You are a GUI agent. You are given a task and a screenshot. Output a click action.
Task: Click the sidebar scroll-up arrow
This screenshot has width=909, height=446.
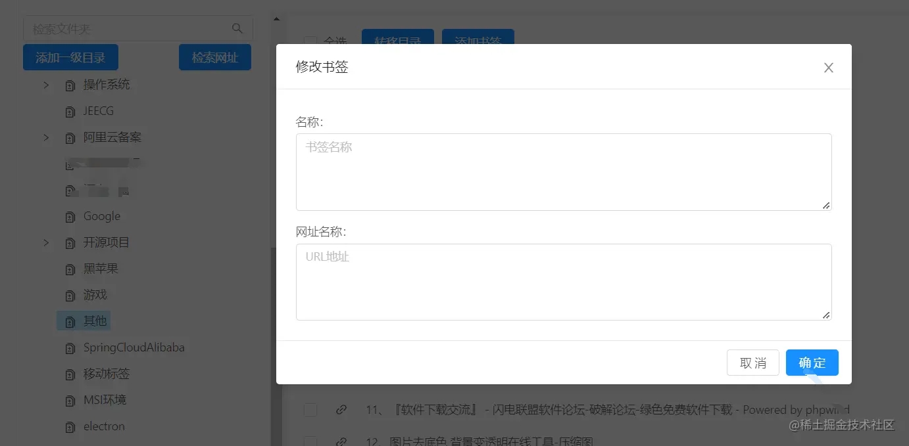(276, 19)
